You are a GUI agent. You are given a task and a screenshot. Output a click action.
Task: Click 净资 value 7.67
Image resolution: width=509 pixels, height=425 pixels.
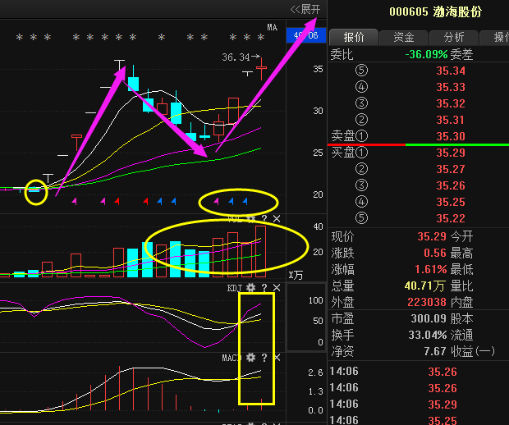coord(435,351)
